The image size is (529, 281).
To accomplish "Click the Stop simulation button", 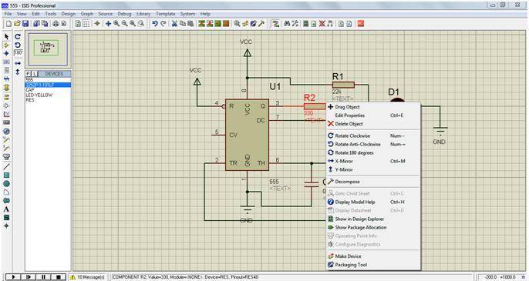I will [x=59, y=277].
